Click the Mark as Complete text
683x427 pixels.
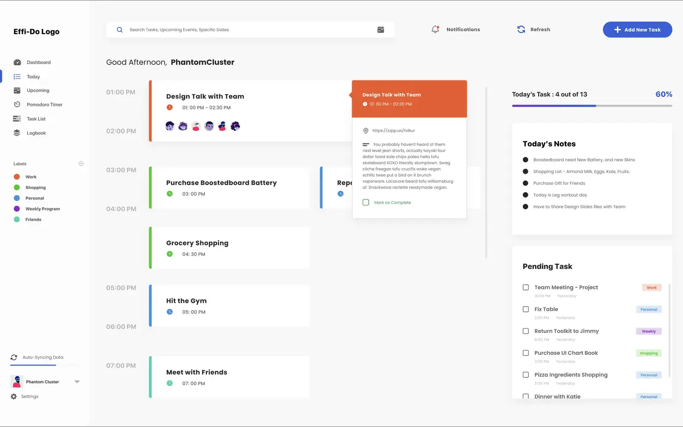click(x=392, y=202)
